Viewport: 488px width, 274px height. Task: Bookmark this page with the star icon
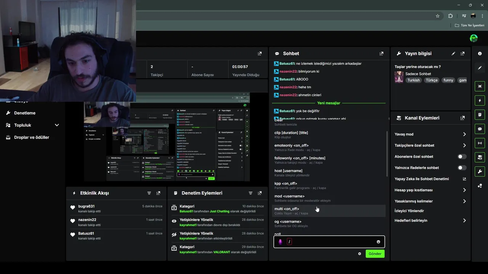point(438,16)
